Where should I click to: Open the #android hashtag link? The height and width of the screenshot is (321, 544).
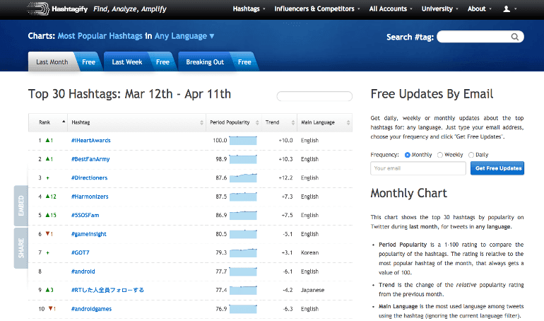(83, 272)
